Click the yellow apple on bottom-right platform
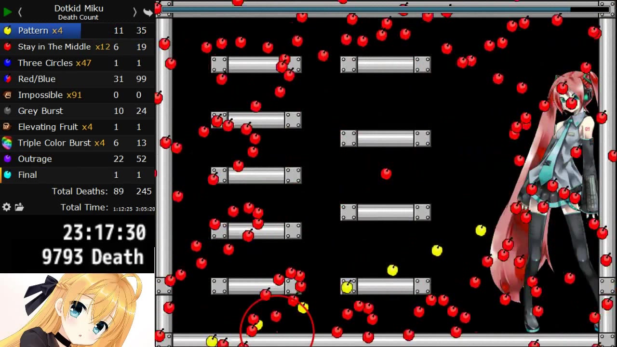 (x=347, y=288)
